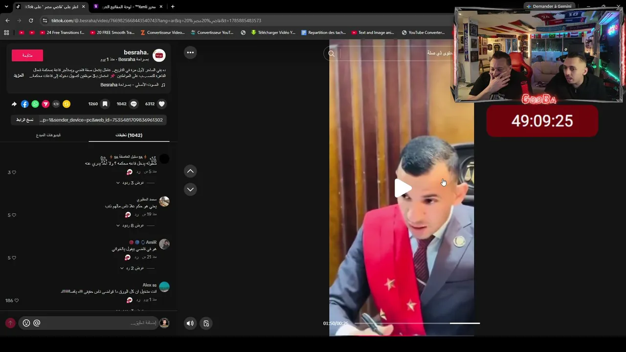The width and height of the screenshot is (626, 352).
Task: Close the TikTok browser tab
Action: click(83, 6)
